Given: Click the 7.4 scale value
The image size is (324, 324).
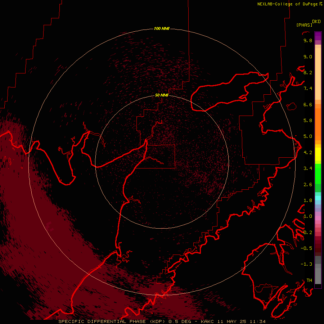Looking at the screenshot, I should (308, 89).
